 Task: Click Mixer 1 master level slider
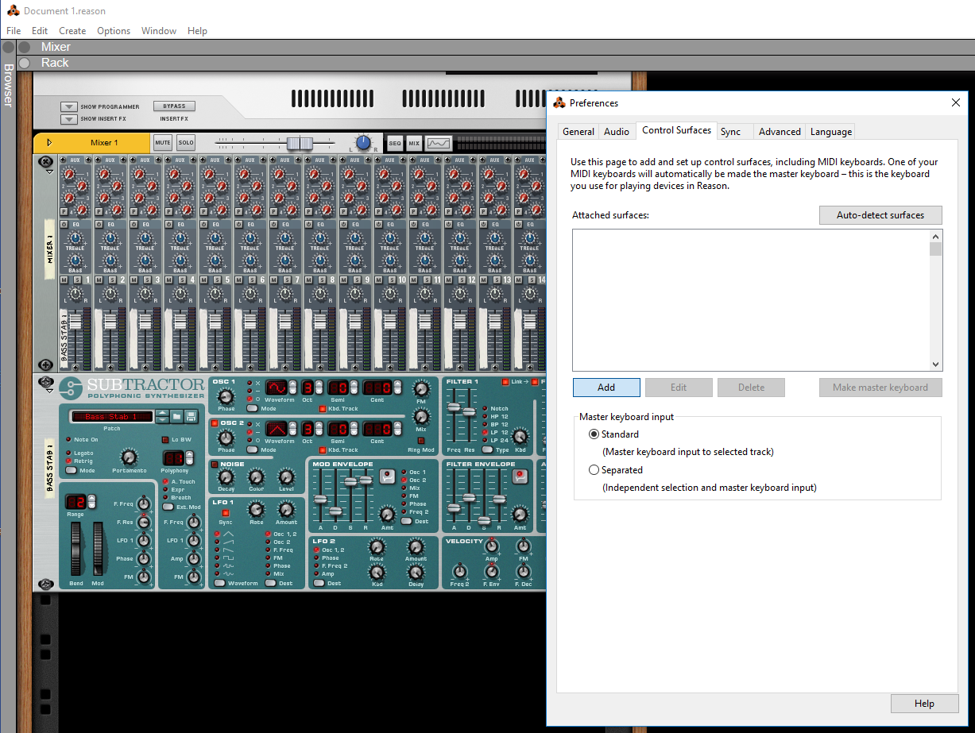[x=300, y=143]
